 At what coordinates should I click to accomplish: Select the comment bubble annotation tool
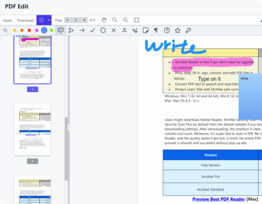tap(61, 30)
